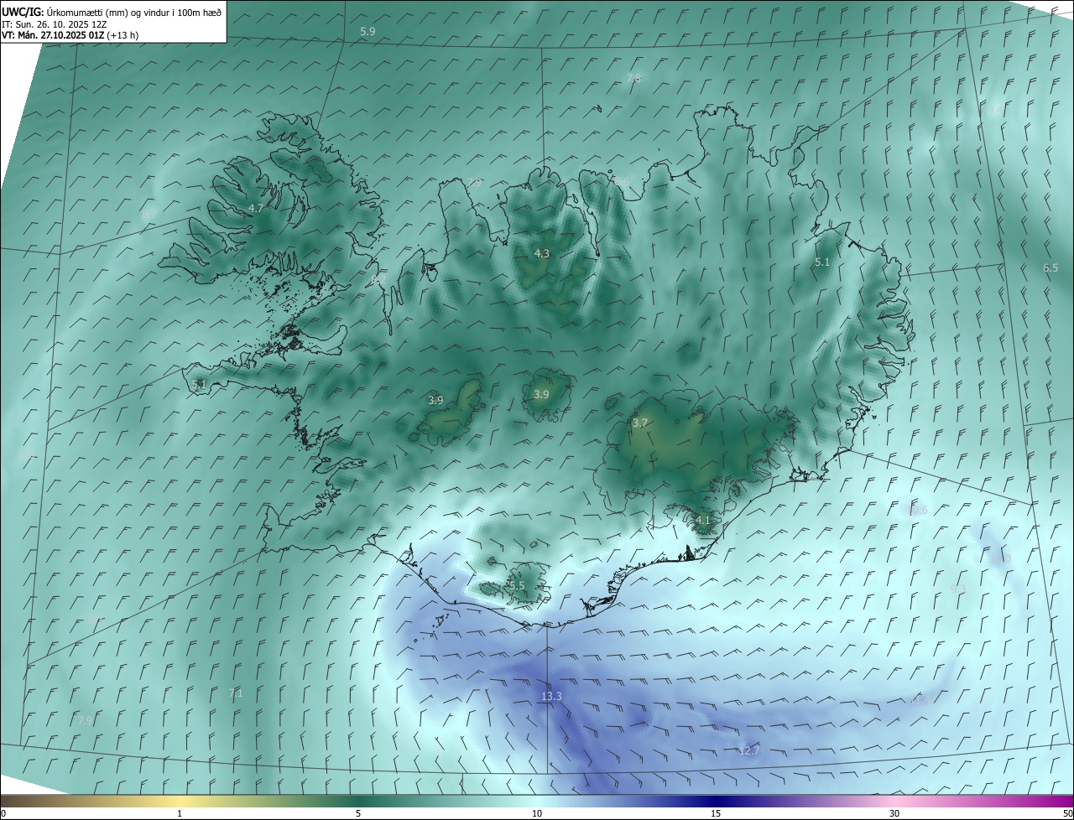Click the 30 tick on the colour scale

coord(894,813)
